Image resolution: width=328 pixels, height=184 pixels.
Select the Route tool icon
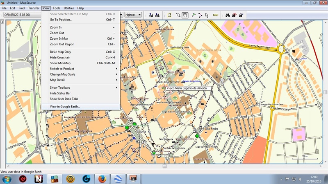coord(200,15)
